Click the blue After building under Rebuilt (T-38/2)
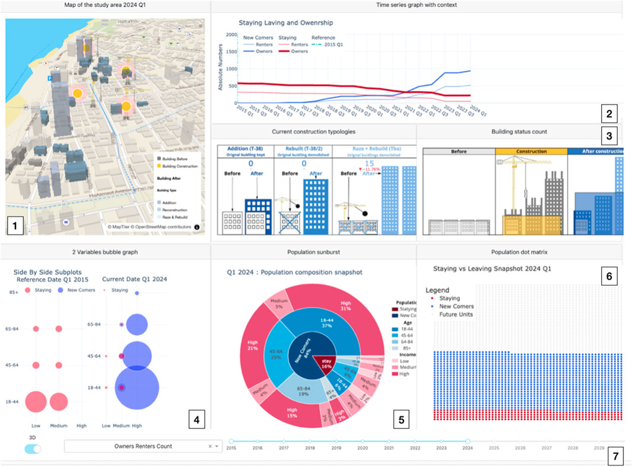The image size is (632, 467). coord(316,206)
